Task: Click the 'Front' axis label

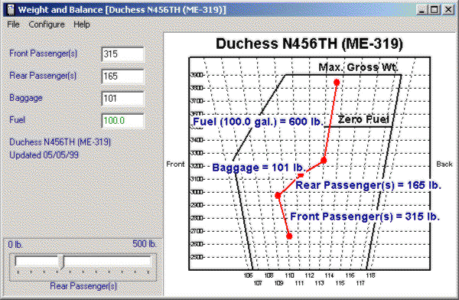Action: tap(175, 165)
